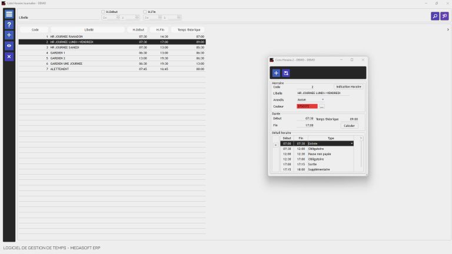The width and height of the screenshot is (452, 254).
Task: Enable the H.Fin filter checkbox
Action: pos(145,12)
